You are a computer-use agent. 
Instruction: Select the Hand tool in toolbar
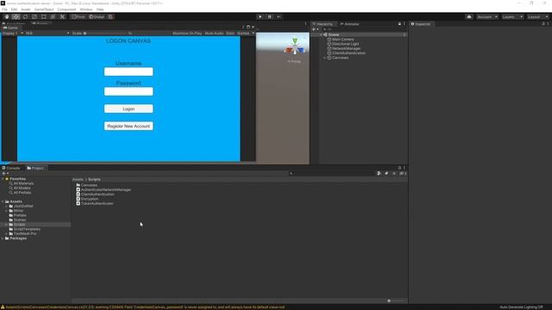coord(7,17)
